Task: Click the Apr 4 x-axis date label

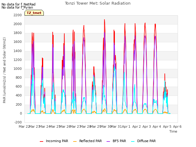Action: tap(156, 126)
